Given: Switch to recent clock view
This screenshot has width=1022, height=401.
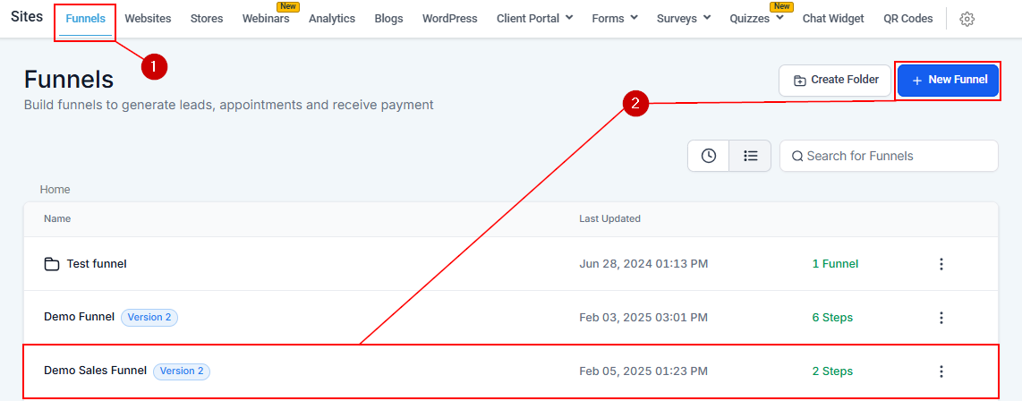Looking at the screenshot, I should (708, 156).
